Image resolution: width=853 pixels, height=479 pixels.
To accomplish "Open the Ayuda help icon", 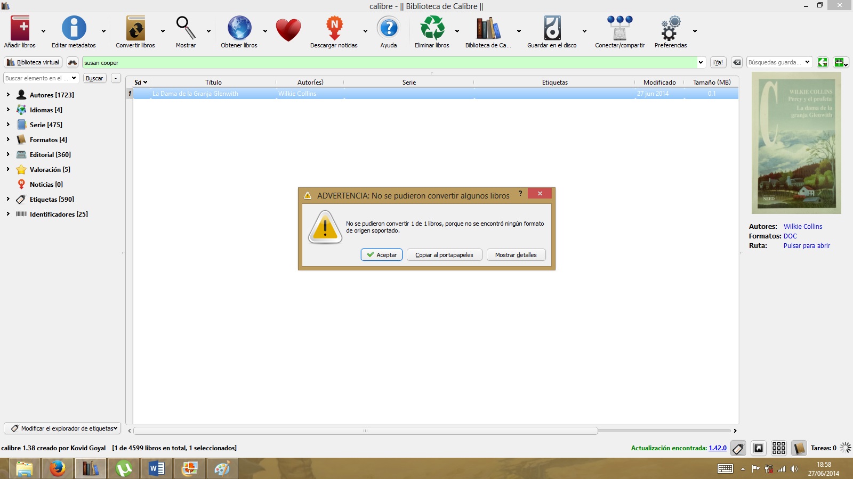I will pyautogui.click(x=389, y=28).
